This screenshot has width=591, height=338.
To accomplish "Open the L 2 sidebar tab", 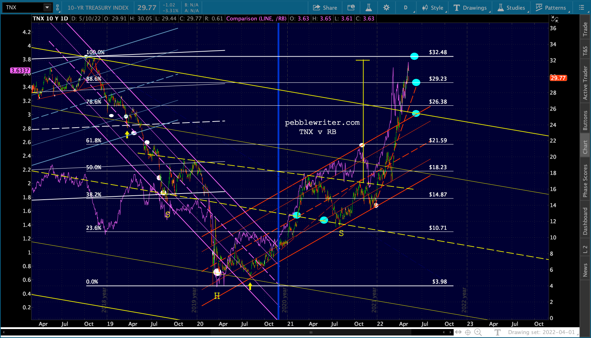I will (x=585, y=249).
